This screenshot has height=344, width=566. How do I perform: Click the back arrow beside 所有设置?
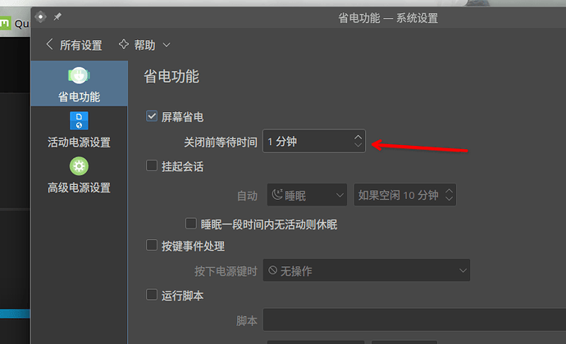click(50, 45)
